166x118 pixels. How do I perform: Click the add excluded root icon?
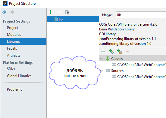click(x=119, y=51)
